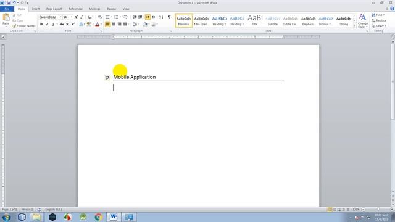The width and height of the screenshot is (395, 222).
Task: Click the Select button in Editing
Action: click(x=378, y=26)
